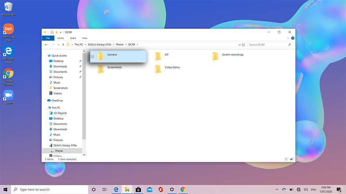Navigate to Phone in breadcrumb
This screenshot has height=194, width=346.
click(120, 45)
